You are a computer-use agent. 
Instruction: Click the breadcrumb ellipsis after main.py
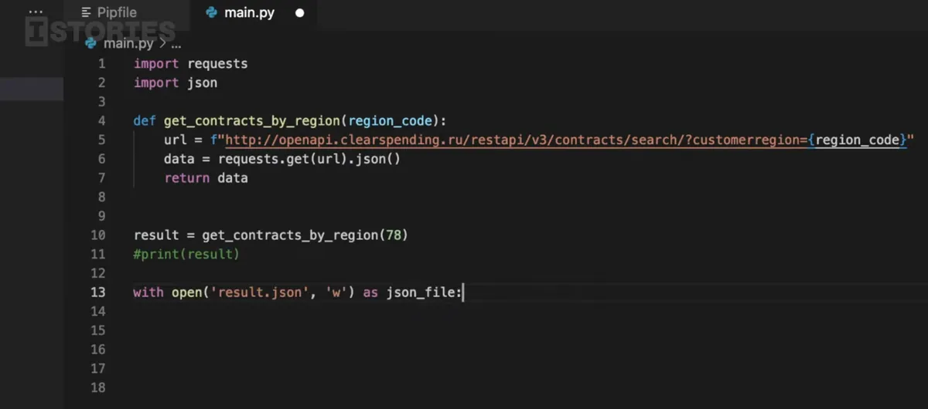176,44
